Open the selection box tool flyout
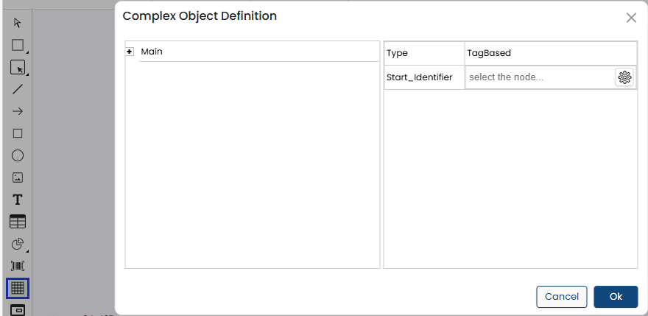Image resolution: width=648 pixels, height=316 pixels. coord(18,67)
